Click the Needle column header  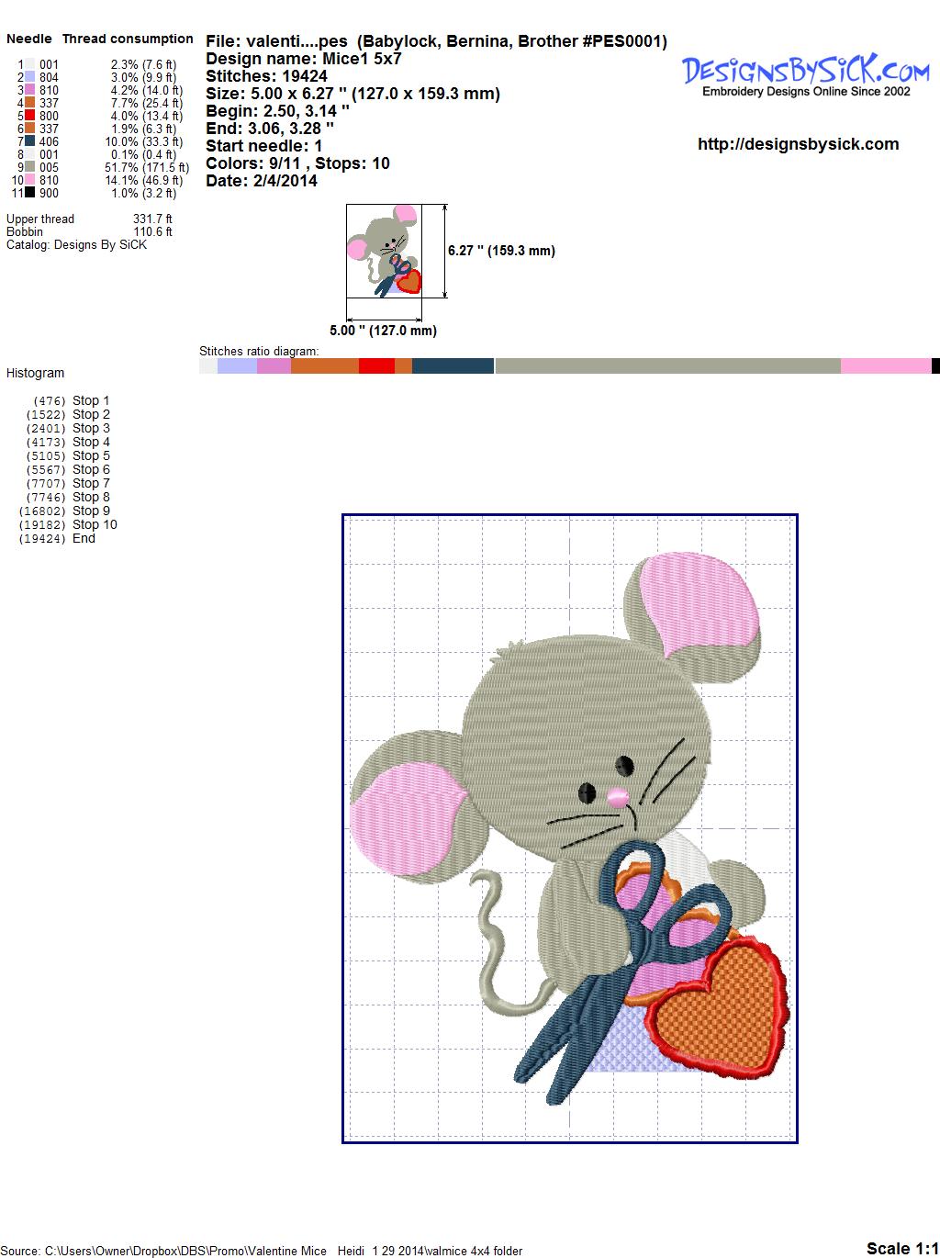(x=29, y=39)
